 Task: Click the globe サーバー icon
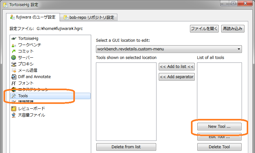pos(14,58)
